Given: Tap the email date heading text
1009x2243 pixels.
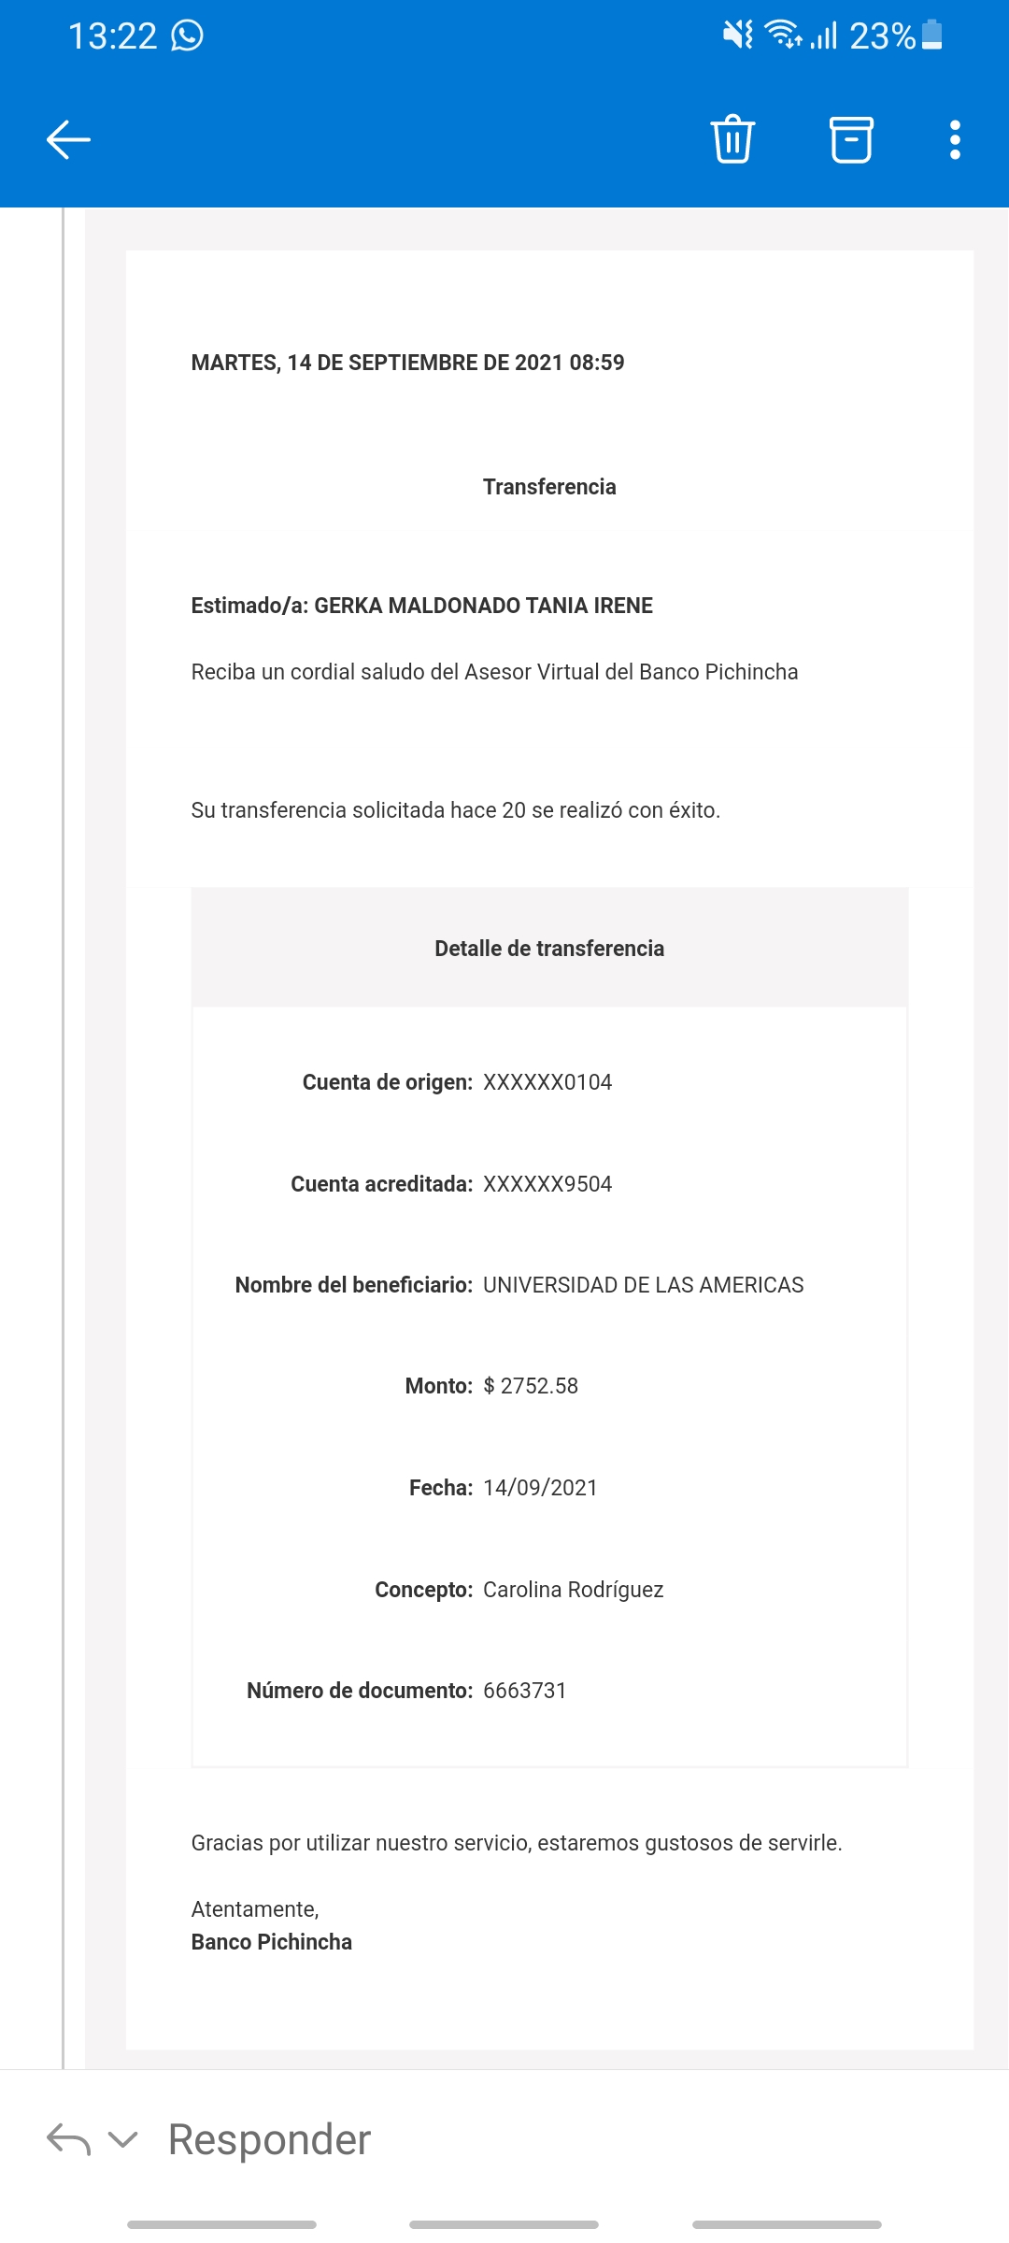Looking at the screenshot, I should tap(407, 363).
